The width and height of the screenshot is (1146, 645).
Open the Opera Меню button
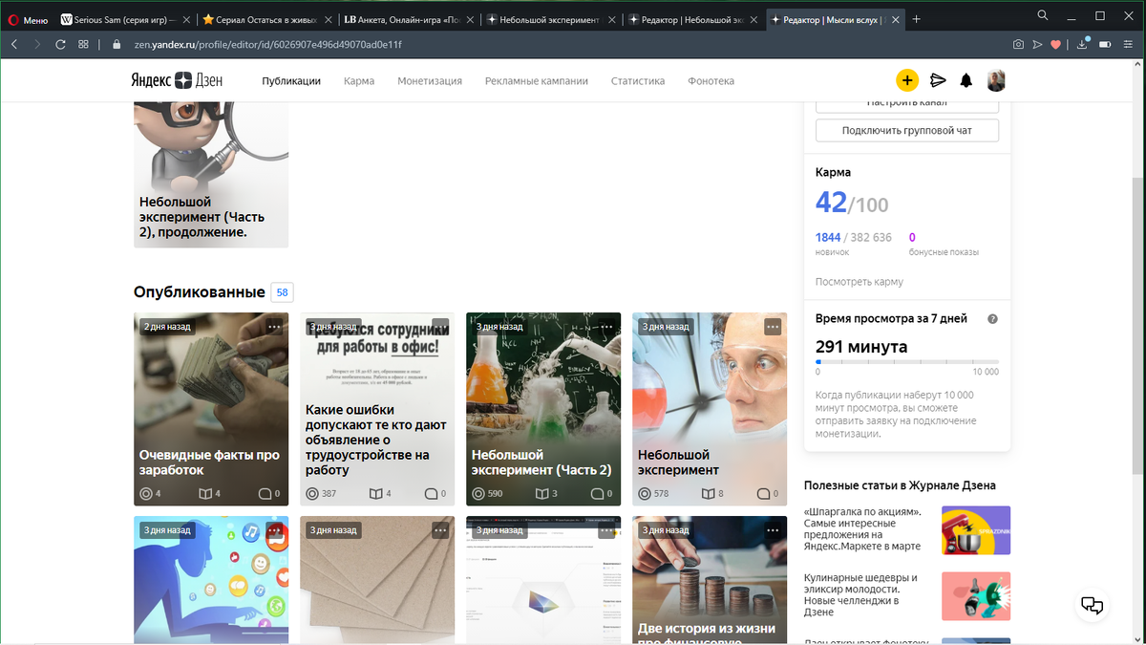[x=29, y=19]
